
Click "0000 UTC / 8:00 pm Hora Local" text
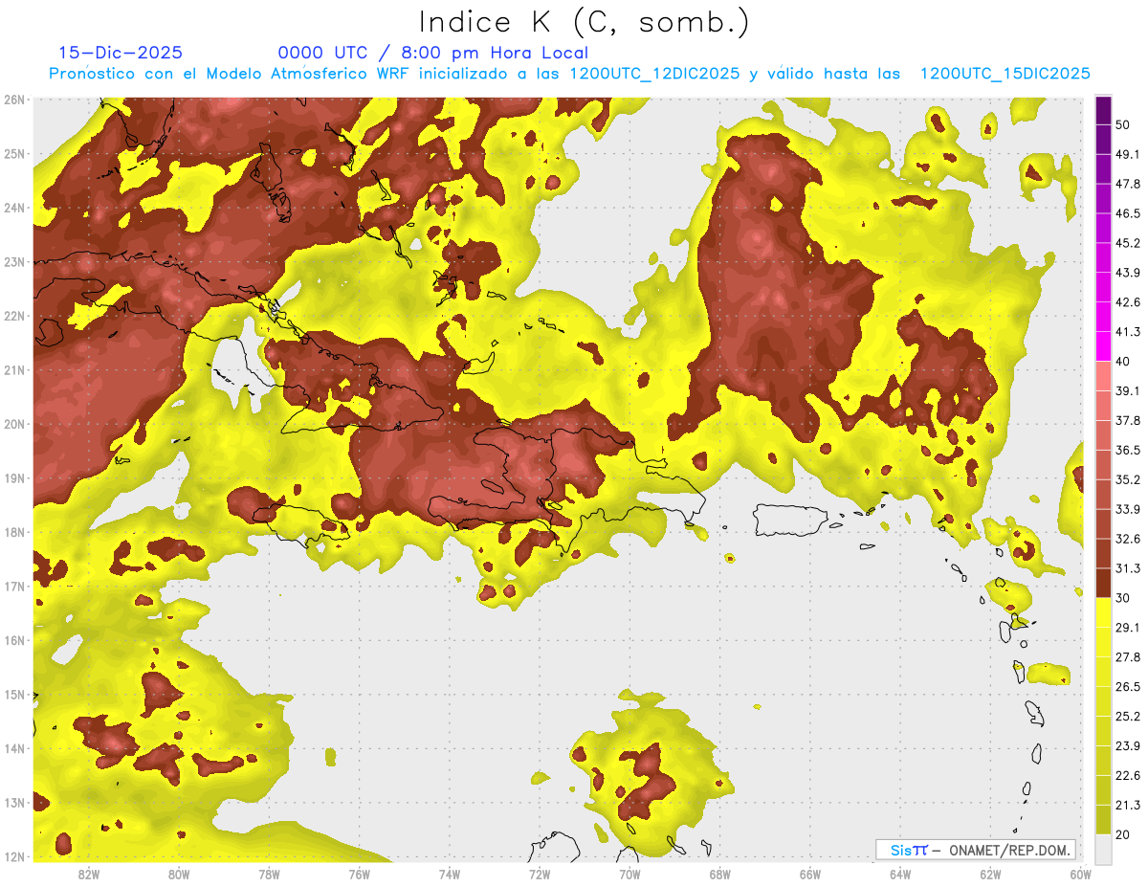click(432, 53)
